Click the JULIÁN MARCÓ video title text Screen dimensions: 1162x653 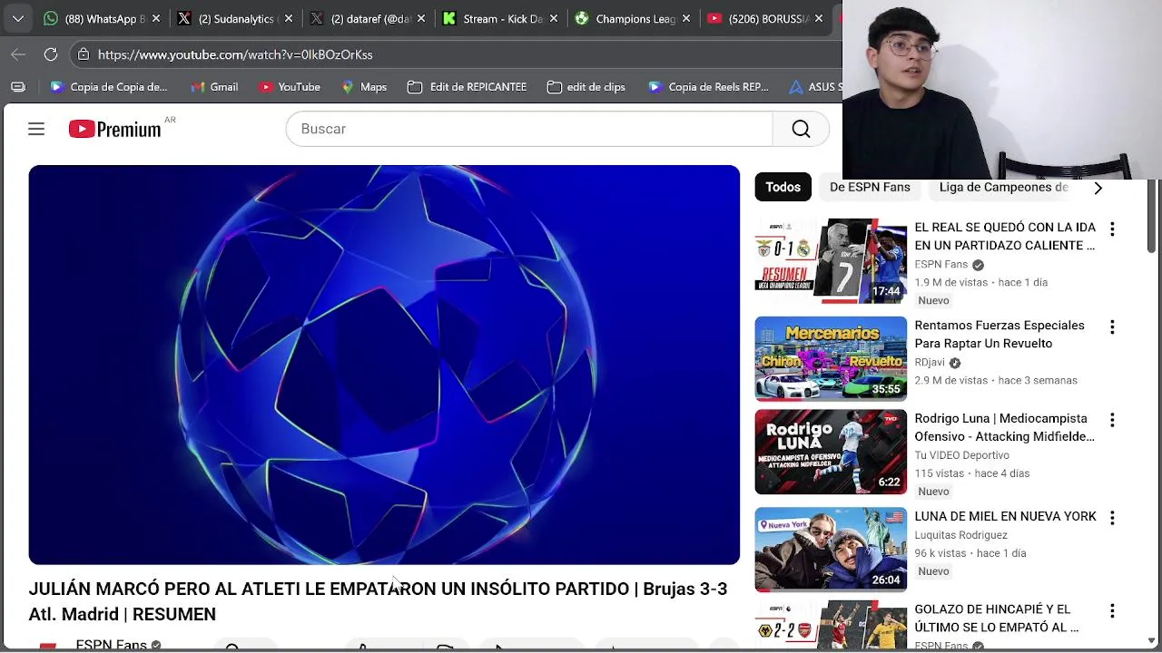tap(378, 601)
